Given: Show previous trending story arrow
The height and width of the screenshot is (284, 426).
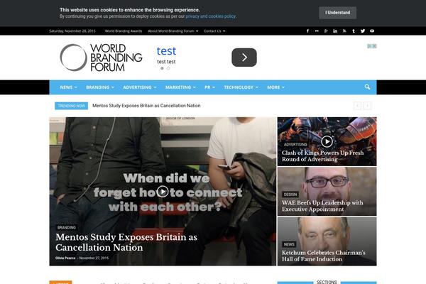Looking at the screenshot, I should [357, 106].
